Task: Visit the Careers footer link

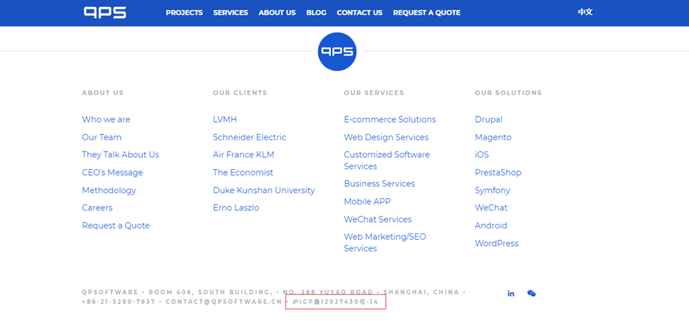Action: (x=97, y=208)
